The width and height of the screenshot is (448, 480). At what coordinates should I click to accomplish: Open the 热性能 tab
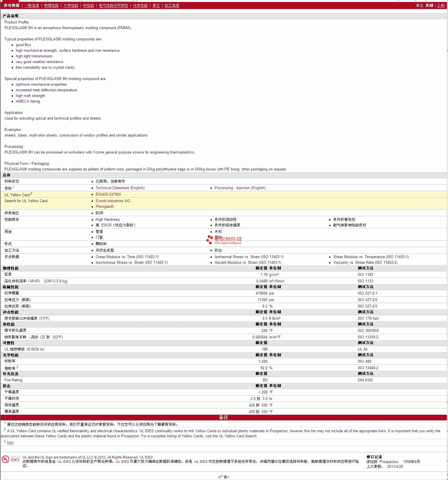tap(88, 5)
